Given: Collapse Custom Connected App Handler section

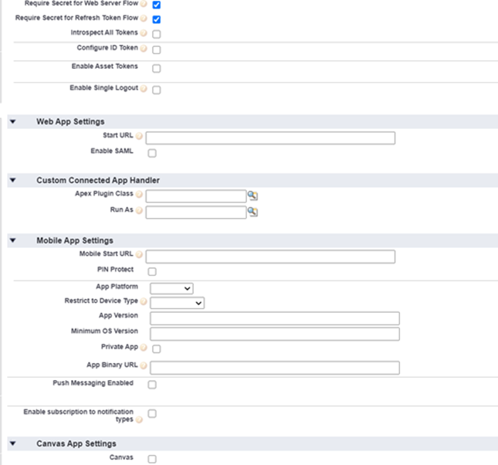Looking at the screenshot, I should click(x=13, y=181).
